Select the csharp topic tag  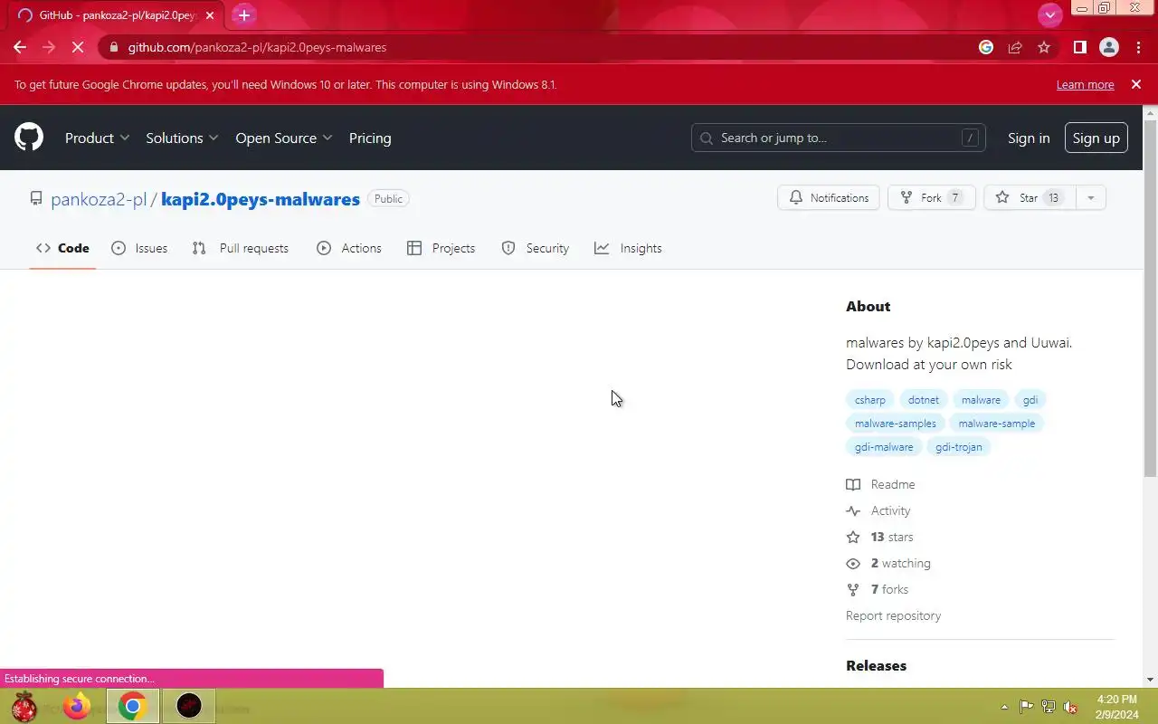(870, 399)
